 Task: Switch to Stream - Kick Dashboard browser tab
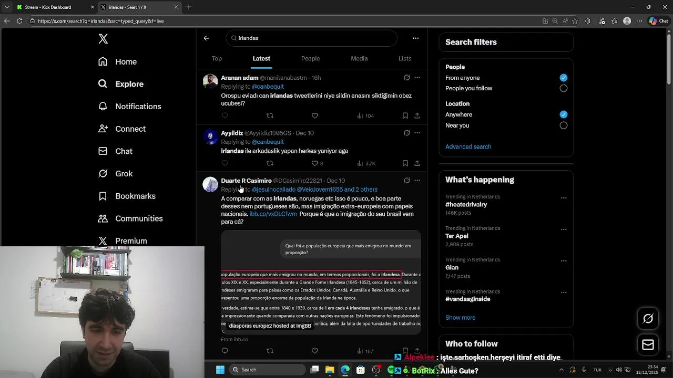point(55,7)
